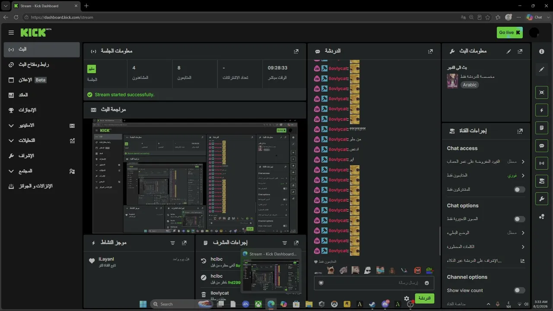Image resolution: width=553 pixels, height=311 pixels.
Task: Click the three-dots icon at the right rail bottom
Action: (x=542, y=216)
